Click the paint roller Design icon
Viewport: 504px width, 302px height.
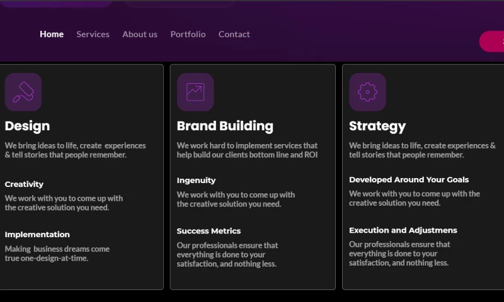(x=23, y=92)
